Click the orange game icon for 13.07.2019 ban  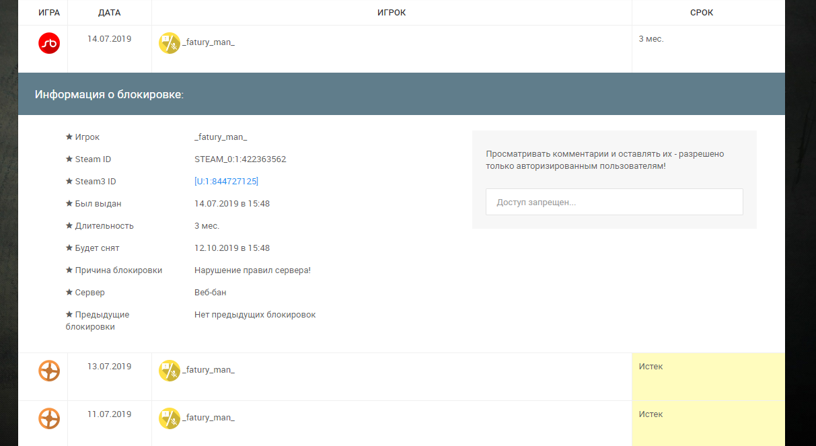click(49, 371)
